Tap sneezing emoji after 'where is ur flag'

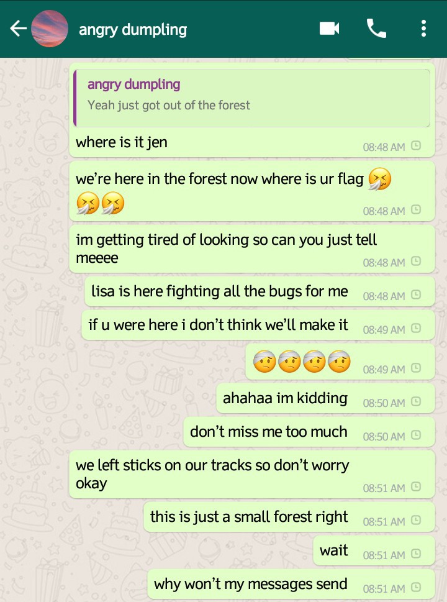(x=380, y=180)
